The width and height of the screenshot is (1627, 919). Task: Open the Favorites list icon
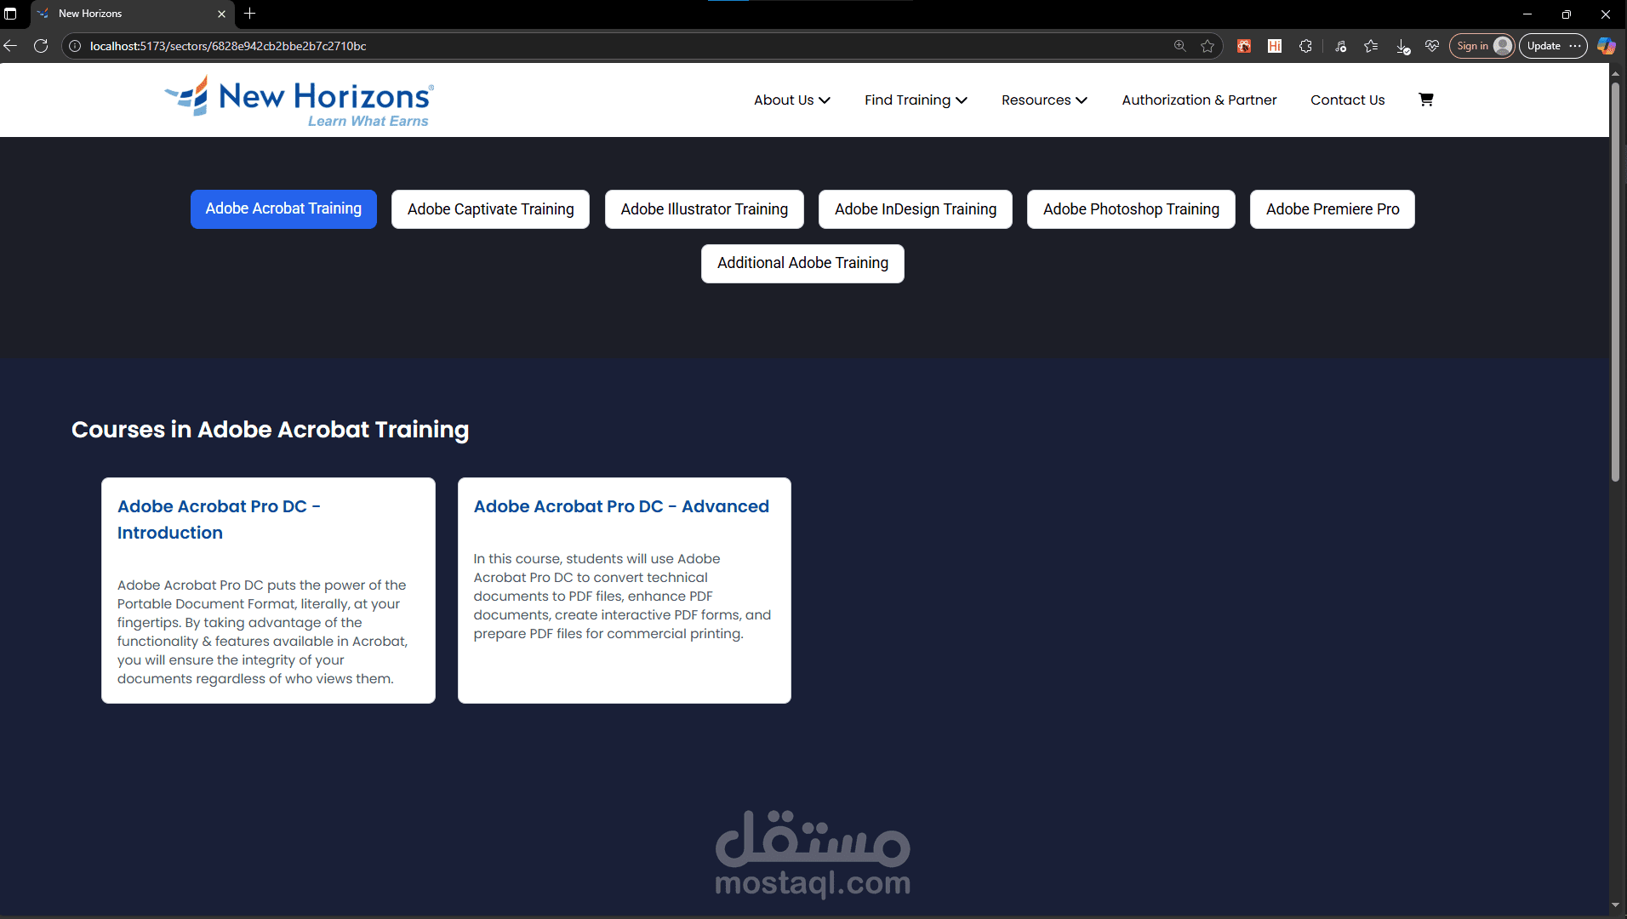pyautogui.click(x=1371, y=46)
